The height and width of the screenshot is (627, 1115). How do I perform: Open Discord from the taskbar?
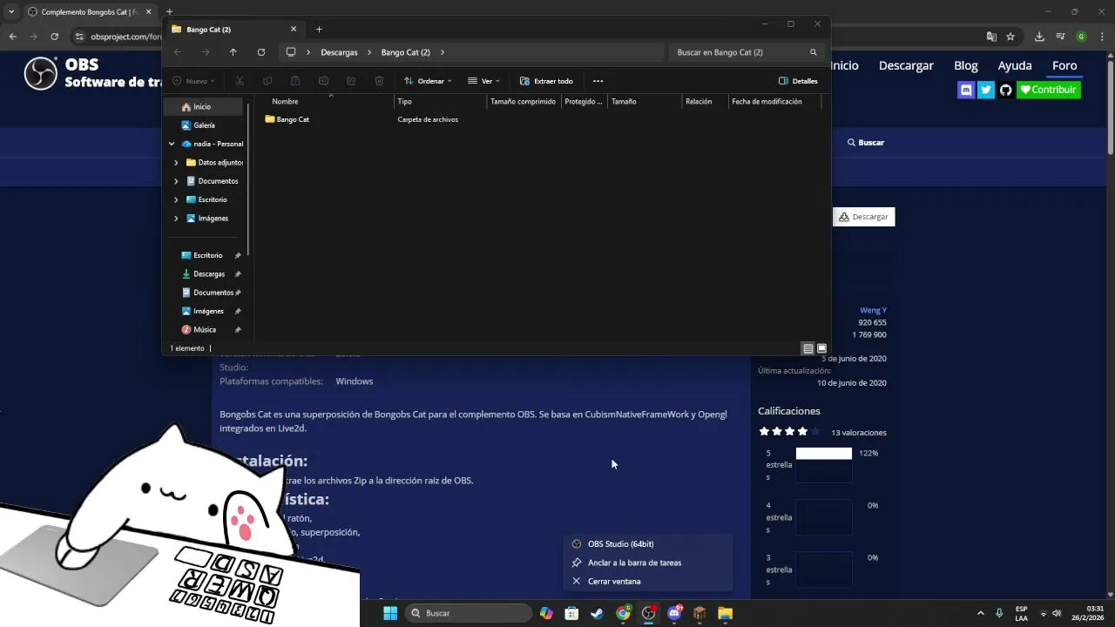point(674,613)
